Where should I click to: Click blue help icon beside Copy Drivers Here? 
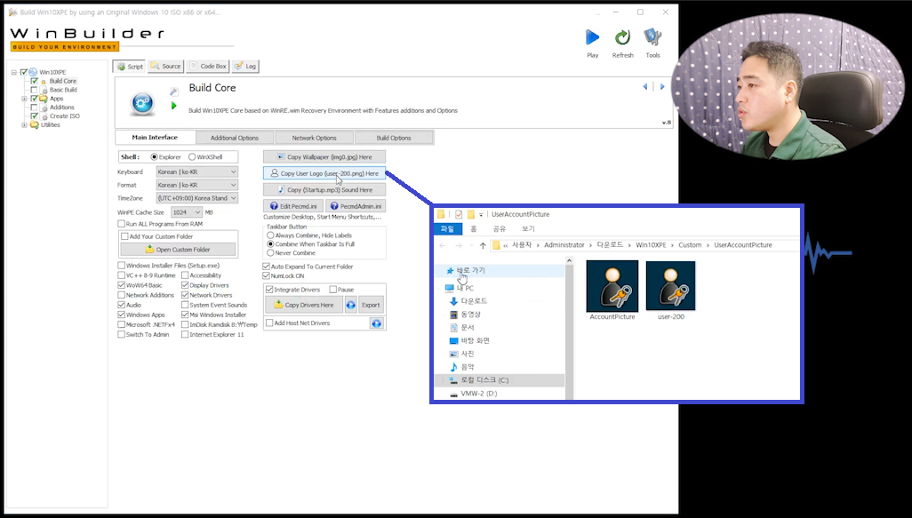coord(351,305)
